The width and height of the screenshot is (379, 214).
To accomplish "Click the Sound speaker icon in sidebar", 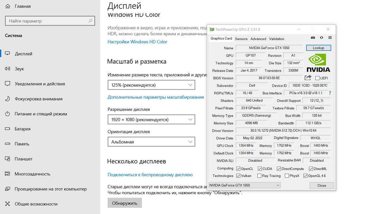I will [8, 69].
